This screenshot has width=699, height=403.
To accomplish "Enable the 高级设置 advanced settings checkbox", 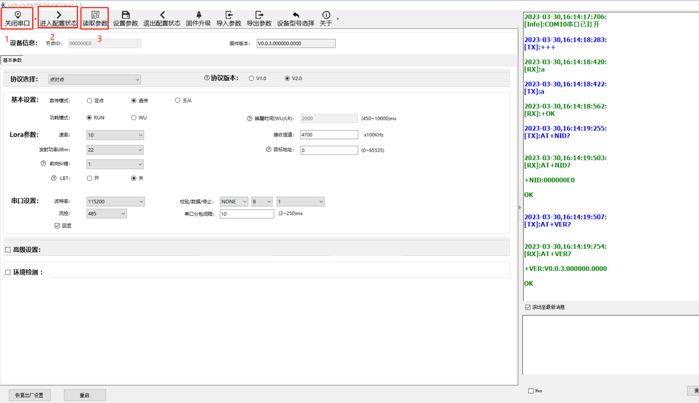I will [8, 250].
